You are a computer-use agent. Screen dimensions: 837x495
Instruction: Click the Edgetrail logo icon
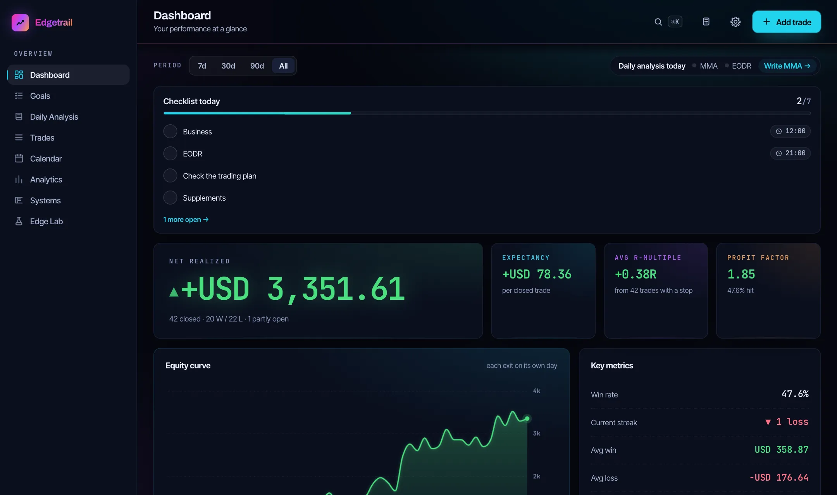tap(20, 22)
